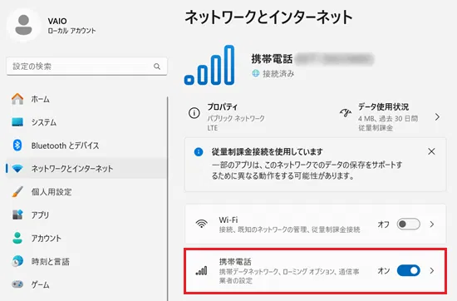Open 時刻と言語 settings label
The width and height of the screenshot is (457, 301).
pyautogui.click(x=51, y=262)
